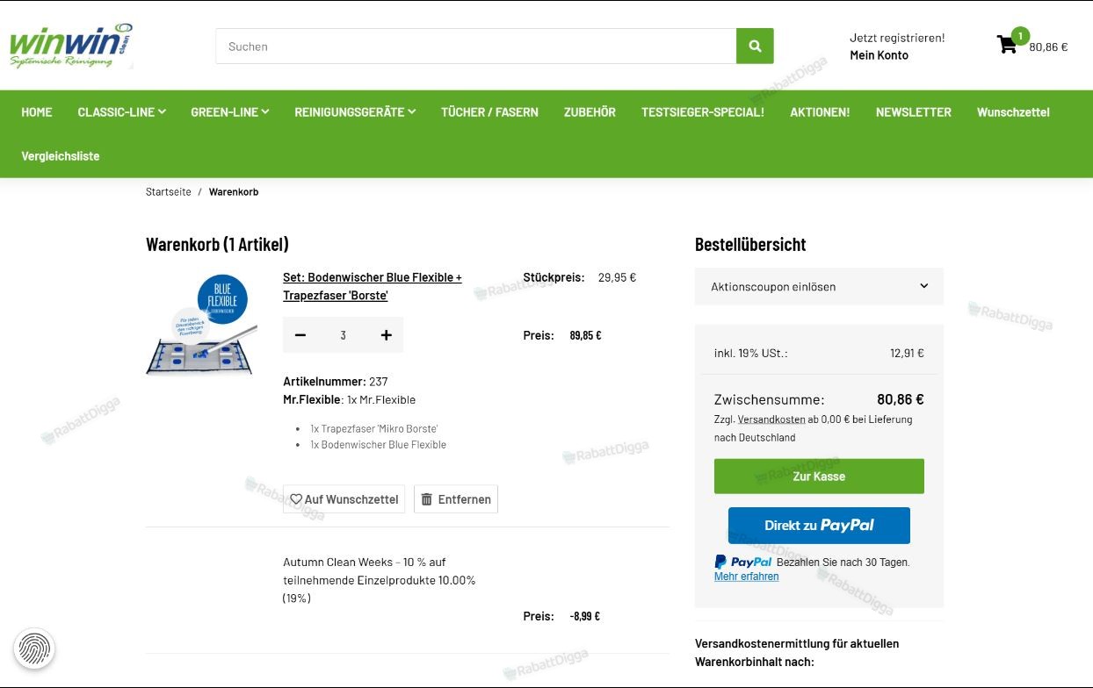Open TÜCHER / FASERN menu item
1093x688 pixels.
[489, 112]
